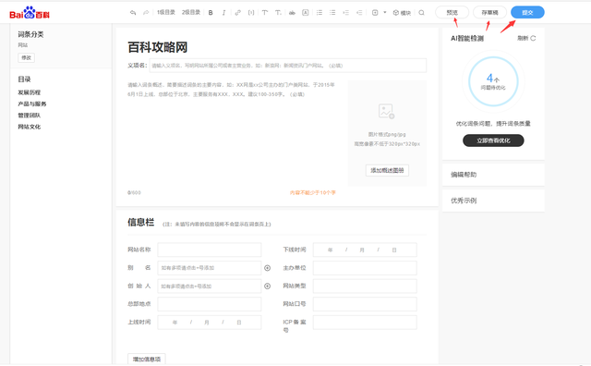Click the 添加概述图册 button
This screenshot has height=366, width=591.
point(387,170)
